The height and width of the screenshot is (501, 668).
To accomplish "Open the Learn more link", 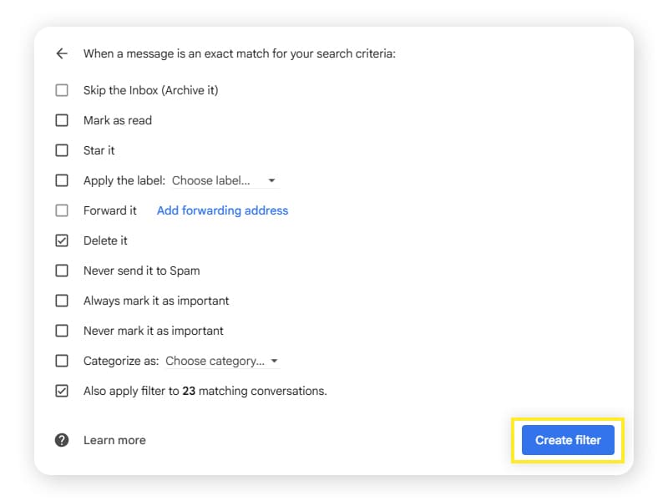I will tap(114, 440).
